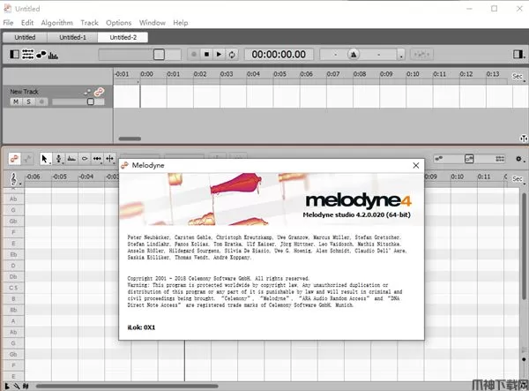Switch to the Untitled-1 tab
The width and height of the screenshot is (529, 391).
[x=72, y=37]
